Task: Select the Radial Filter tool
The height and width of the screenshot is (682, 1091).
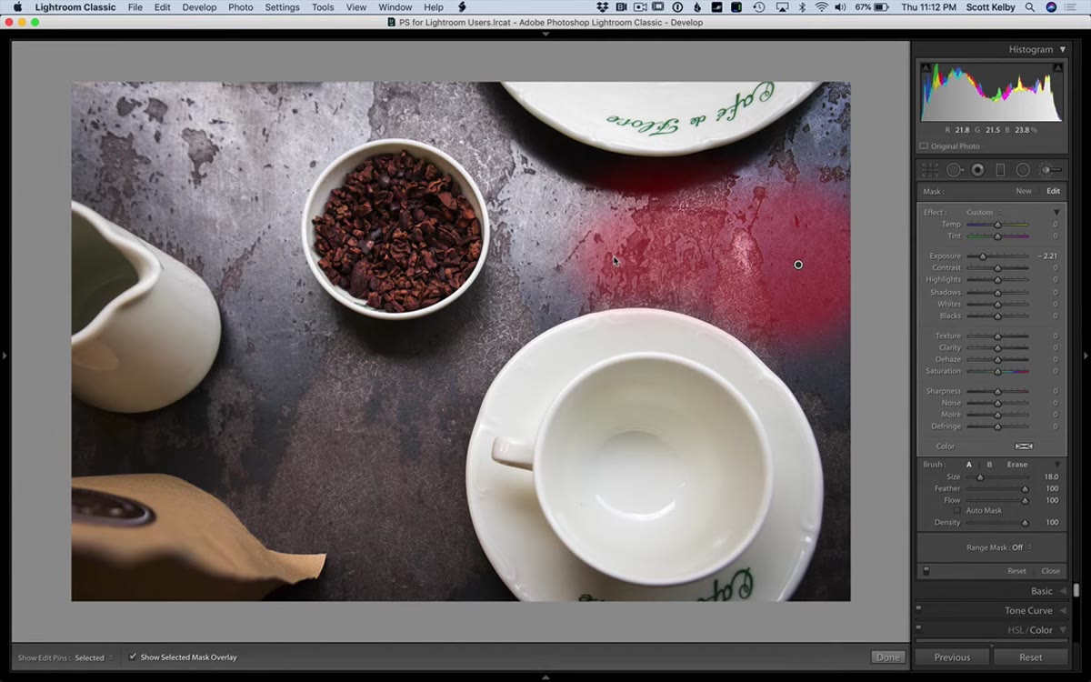Action: [1023, 170]
